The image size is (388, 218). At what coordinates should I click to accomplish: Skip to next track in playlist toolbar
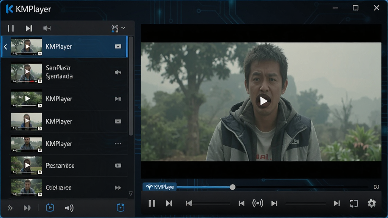(x=29, y=28)
